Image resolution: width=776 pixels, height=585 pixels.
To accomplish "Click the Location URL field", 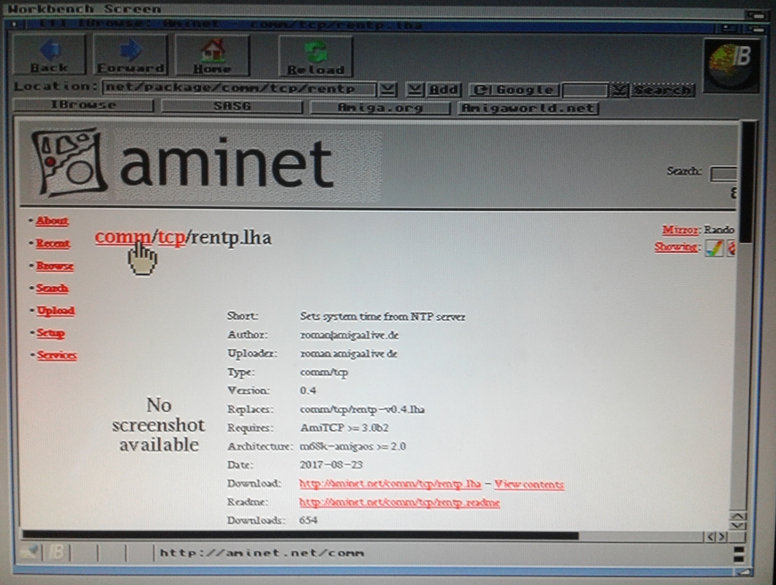I will pyautogui.click(x=240, y=88).
